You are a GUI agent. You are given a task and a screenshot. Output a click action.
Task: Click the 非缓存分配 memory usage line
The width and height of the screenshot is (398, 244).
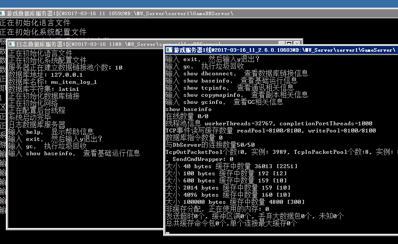[x=217, y=209]
